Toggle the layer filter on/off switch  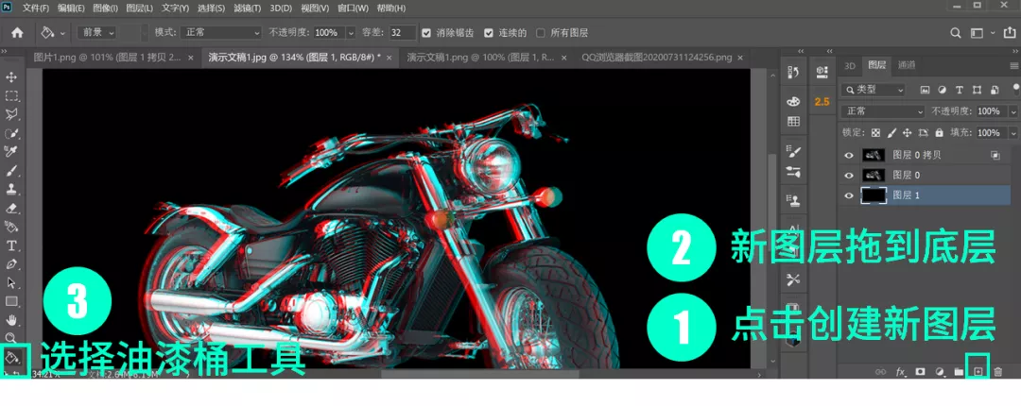pos(1016,88)
